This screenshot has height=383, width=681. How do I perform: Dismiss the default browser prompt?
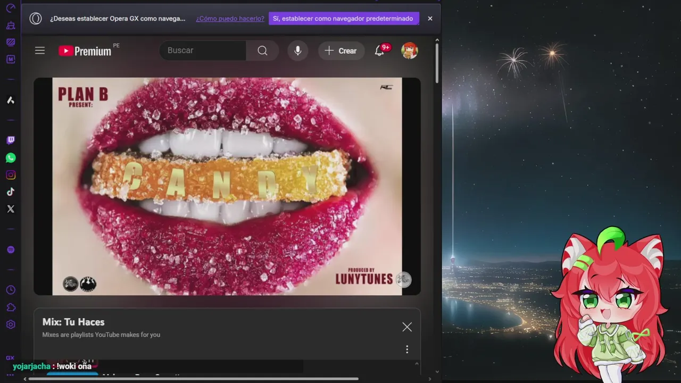click(x=430, y=19)
